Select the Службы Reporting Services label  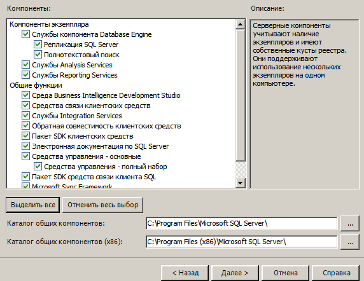coord(74,75)
